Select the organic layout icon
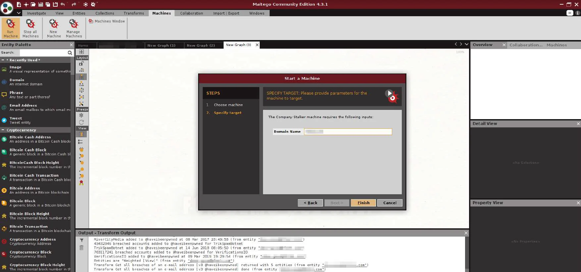The height and width of the screenshot is (272, 581). (81, 97)
